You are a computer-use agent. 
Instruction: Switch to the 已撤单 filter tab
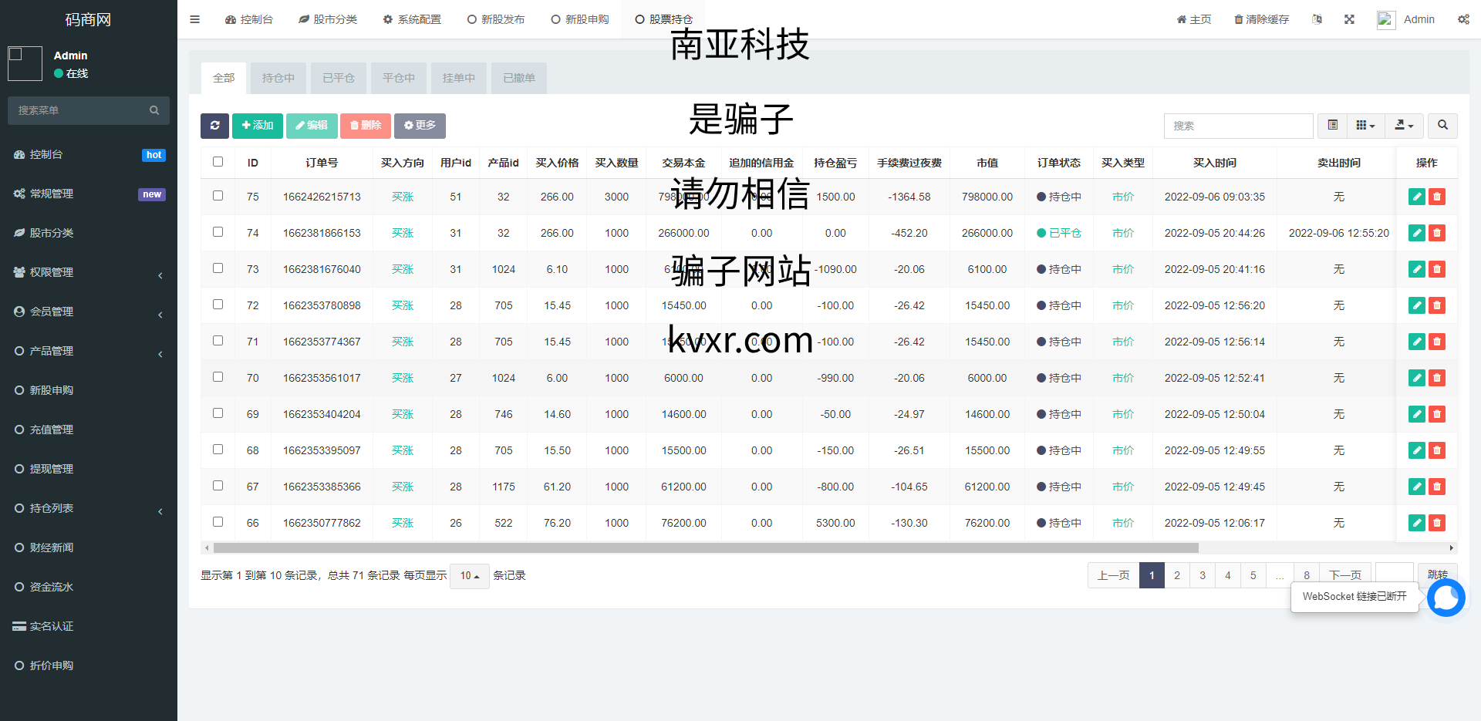tap(519, 78)
